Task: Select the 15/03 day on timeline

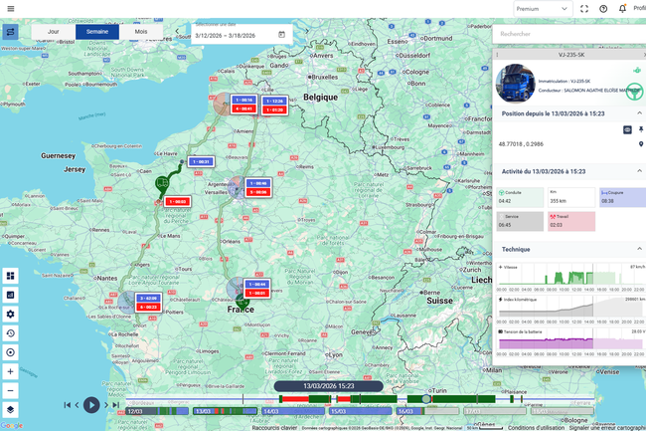Action: click(x=361, y=411)
